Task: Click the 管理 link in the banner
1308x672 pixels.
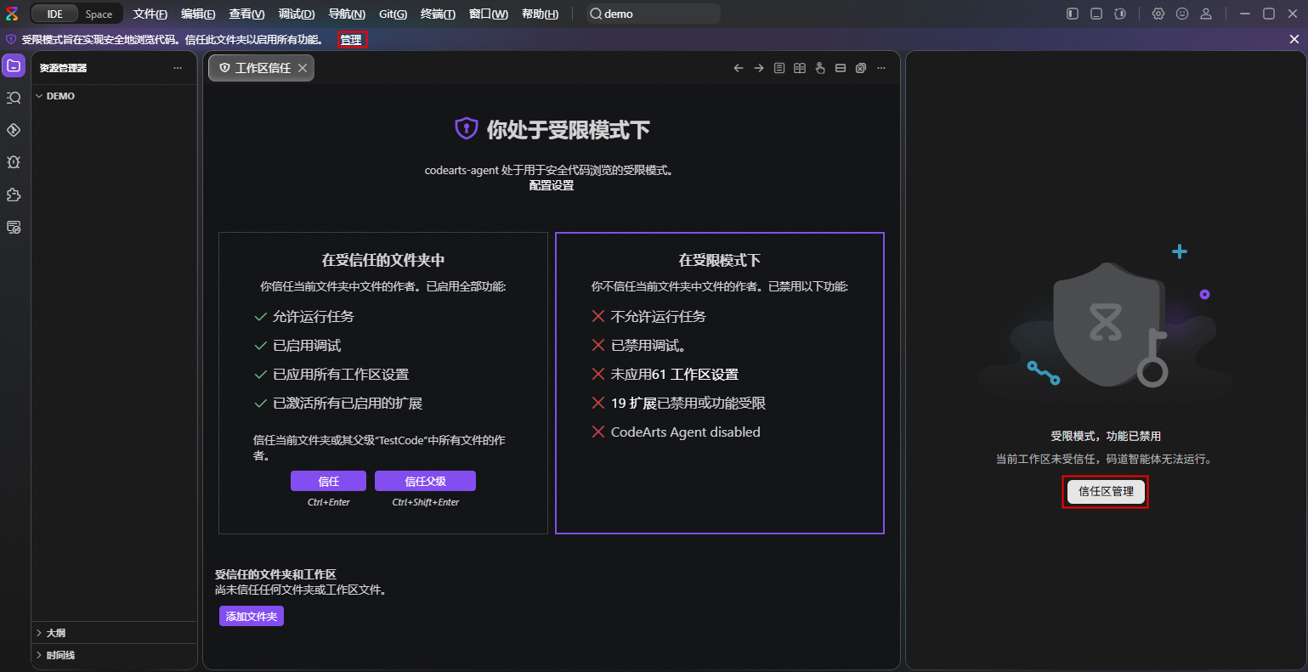Action: click(351, 39)
